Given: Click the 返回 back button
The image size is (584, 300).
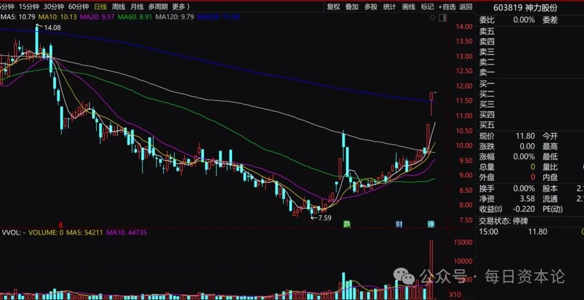Looking at the screenshot, I should coord(466,6).
